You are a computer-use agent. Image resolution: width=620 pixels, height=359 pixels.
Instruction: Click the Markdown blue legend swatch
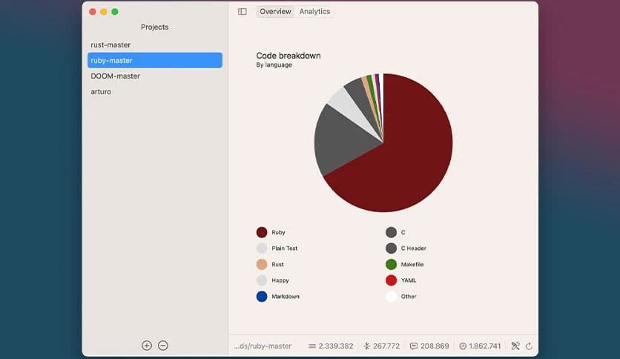click(262, 297)
